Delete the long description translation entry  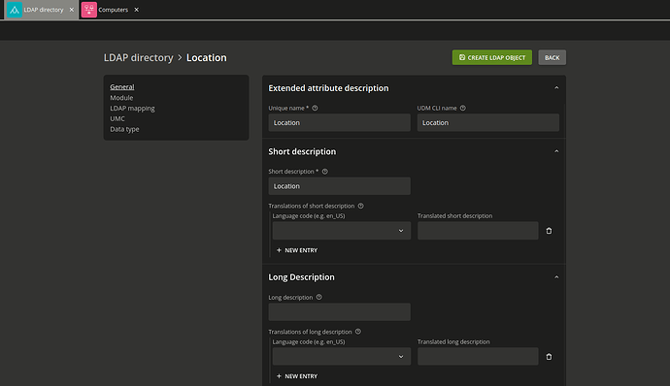pyautogui.click(x=549, y=357)
